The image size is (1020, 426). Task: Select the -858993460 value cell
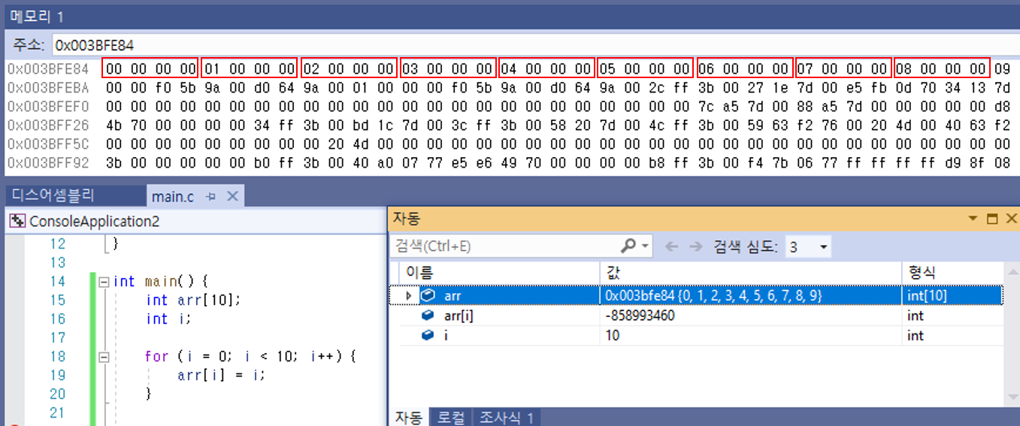point(750,316)
